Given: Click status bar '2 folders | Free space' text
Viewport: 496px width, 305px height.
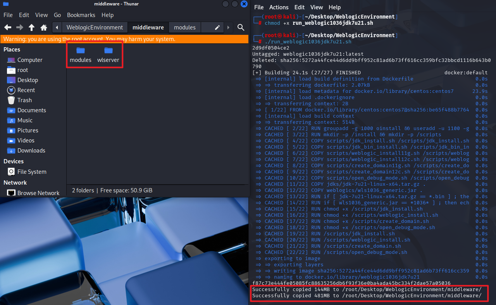Looking at the screenshot, I should click(112, 190).
